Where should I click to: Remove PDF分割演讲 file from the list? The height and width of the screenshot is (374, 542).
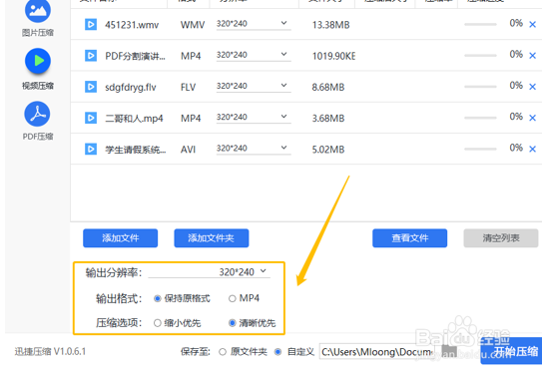[532, 56]
